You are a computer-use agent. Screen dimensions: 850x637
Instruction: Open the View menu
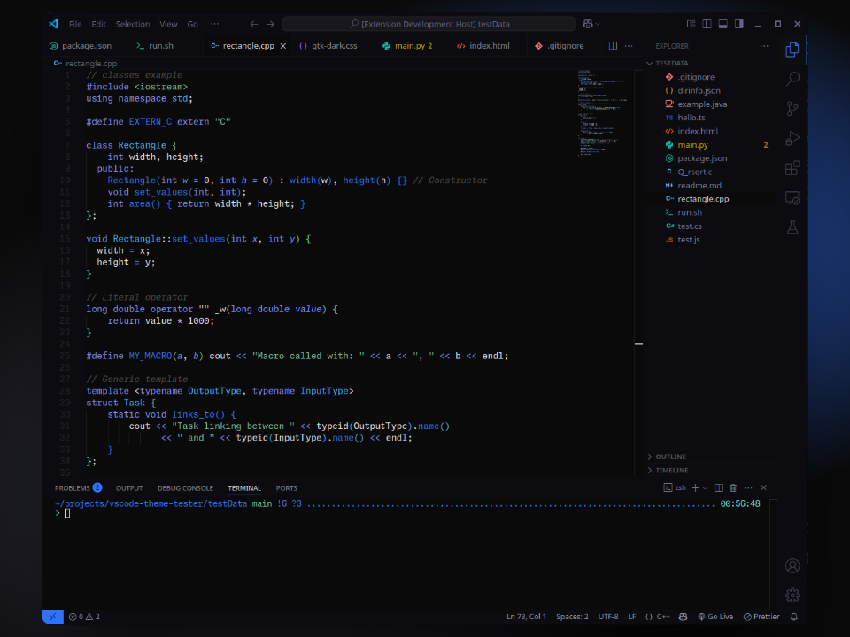coord(168,24)
